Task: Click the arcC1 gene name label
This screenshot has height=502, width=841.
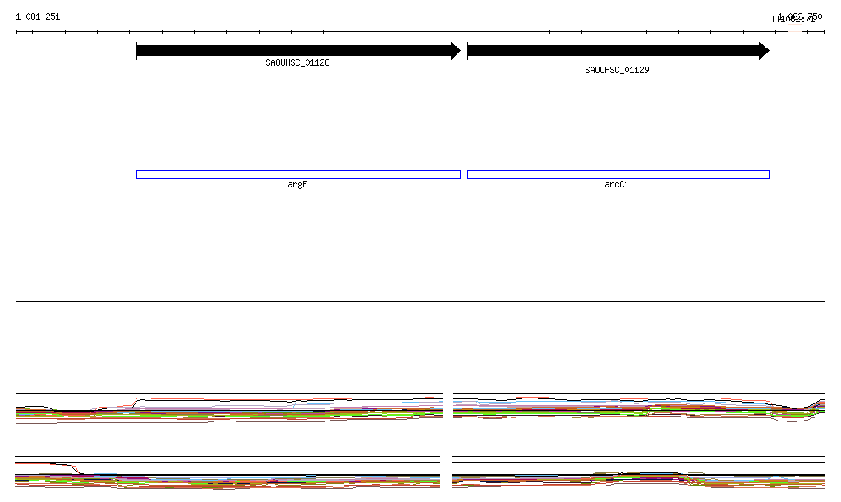Action: [617, 185]
